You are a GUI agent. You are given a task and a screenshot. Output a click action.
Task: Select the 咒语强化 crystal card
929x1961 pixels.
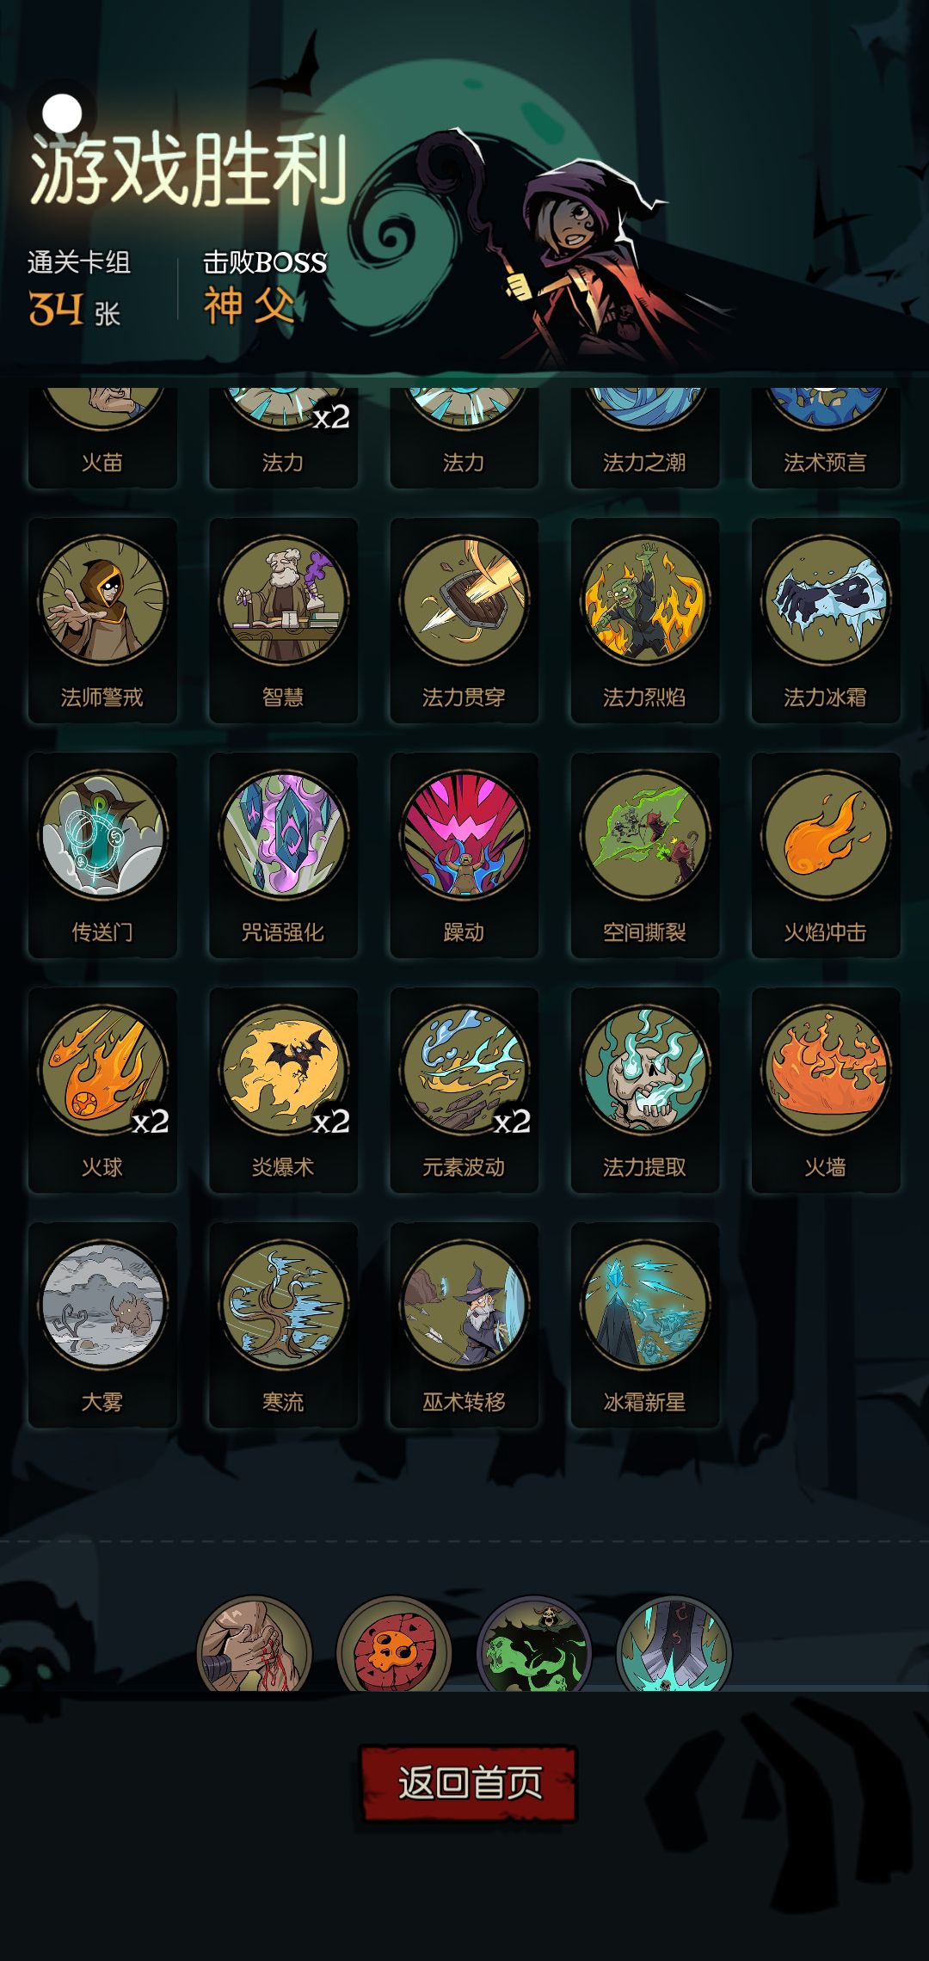(x=283, y=855)
